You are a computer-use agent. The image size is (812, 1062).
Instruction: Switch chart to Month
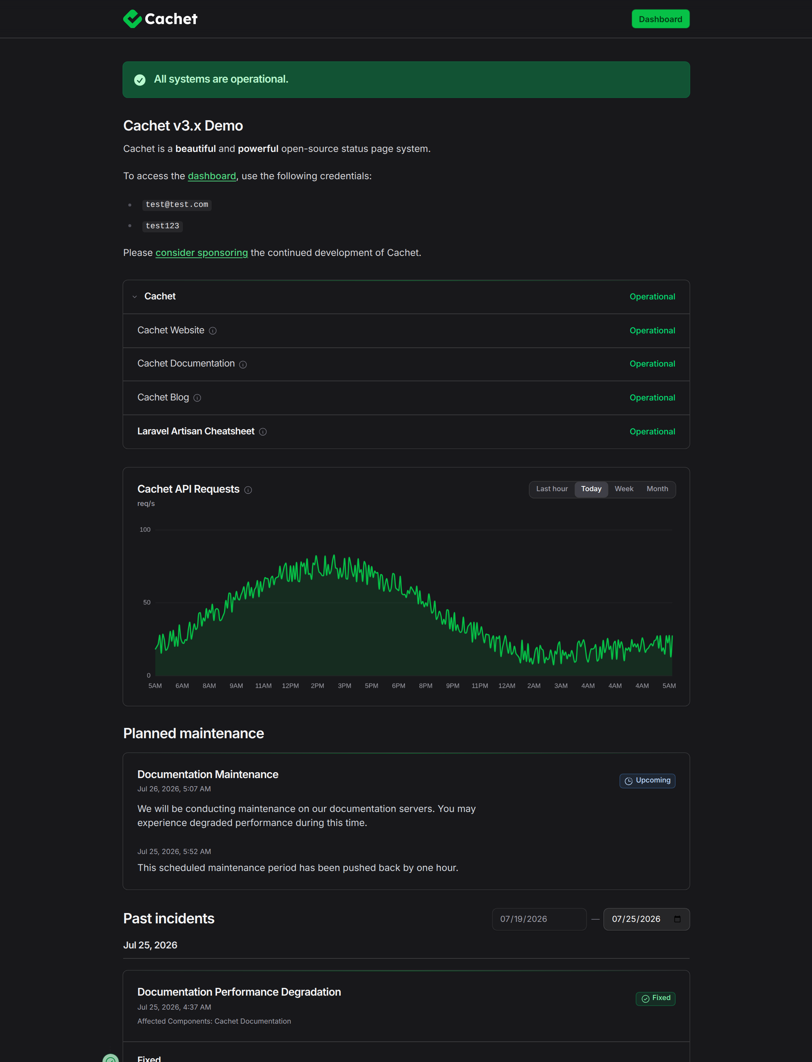click(x=657, y=489)
